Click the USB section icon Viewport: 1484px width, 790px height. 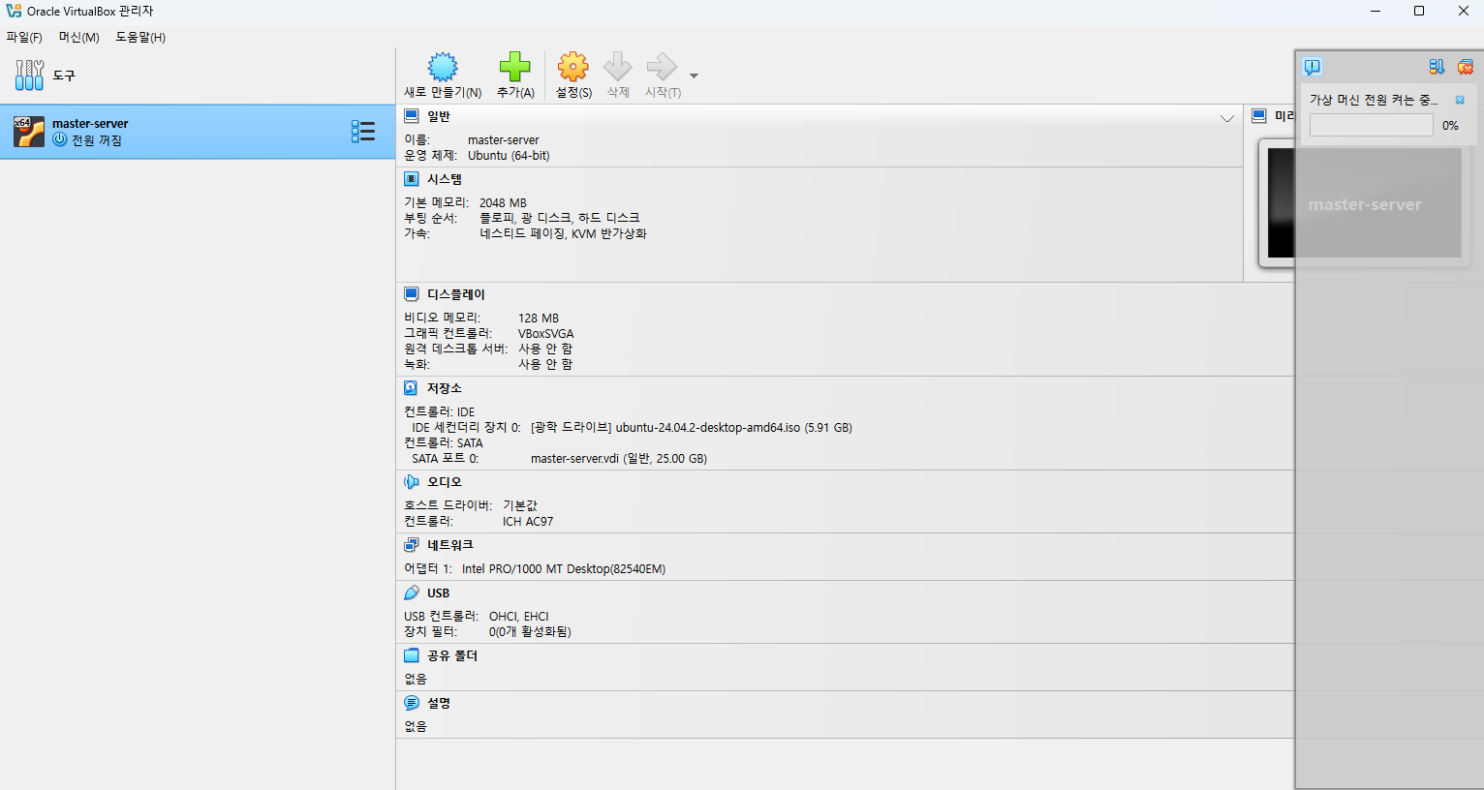412,592
